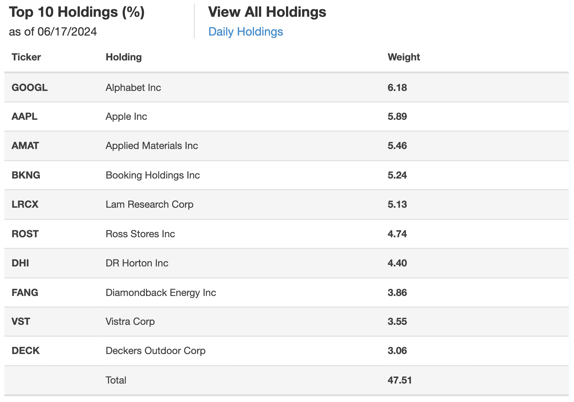Open the Daily Holdings link
574x402 pixels.
[x=245, y=31]
